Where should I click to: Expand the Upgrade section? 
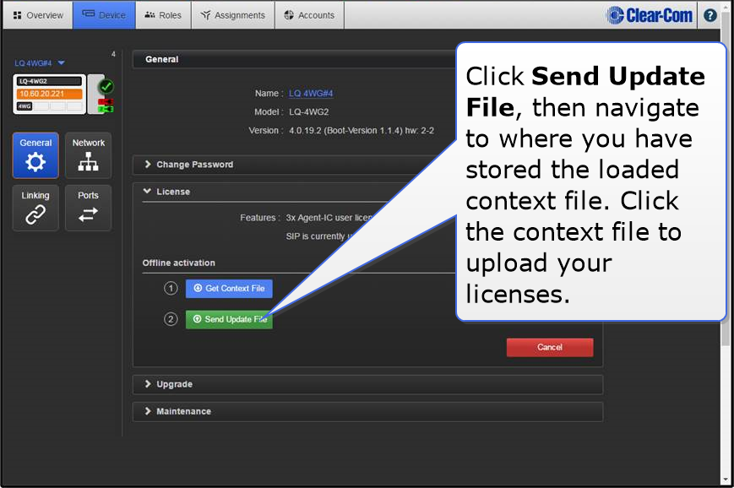174,384
